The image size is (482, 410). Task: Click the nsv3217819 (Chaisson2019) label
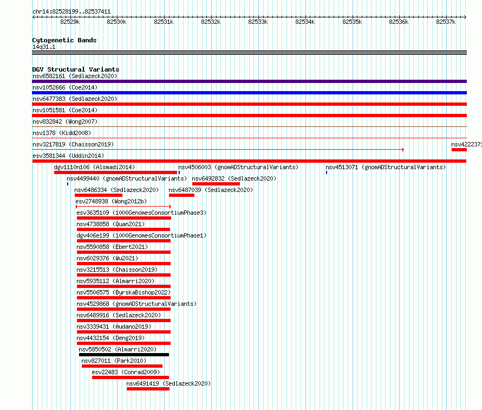[x=73, y=144]
